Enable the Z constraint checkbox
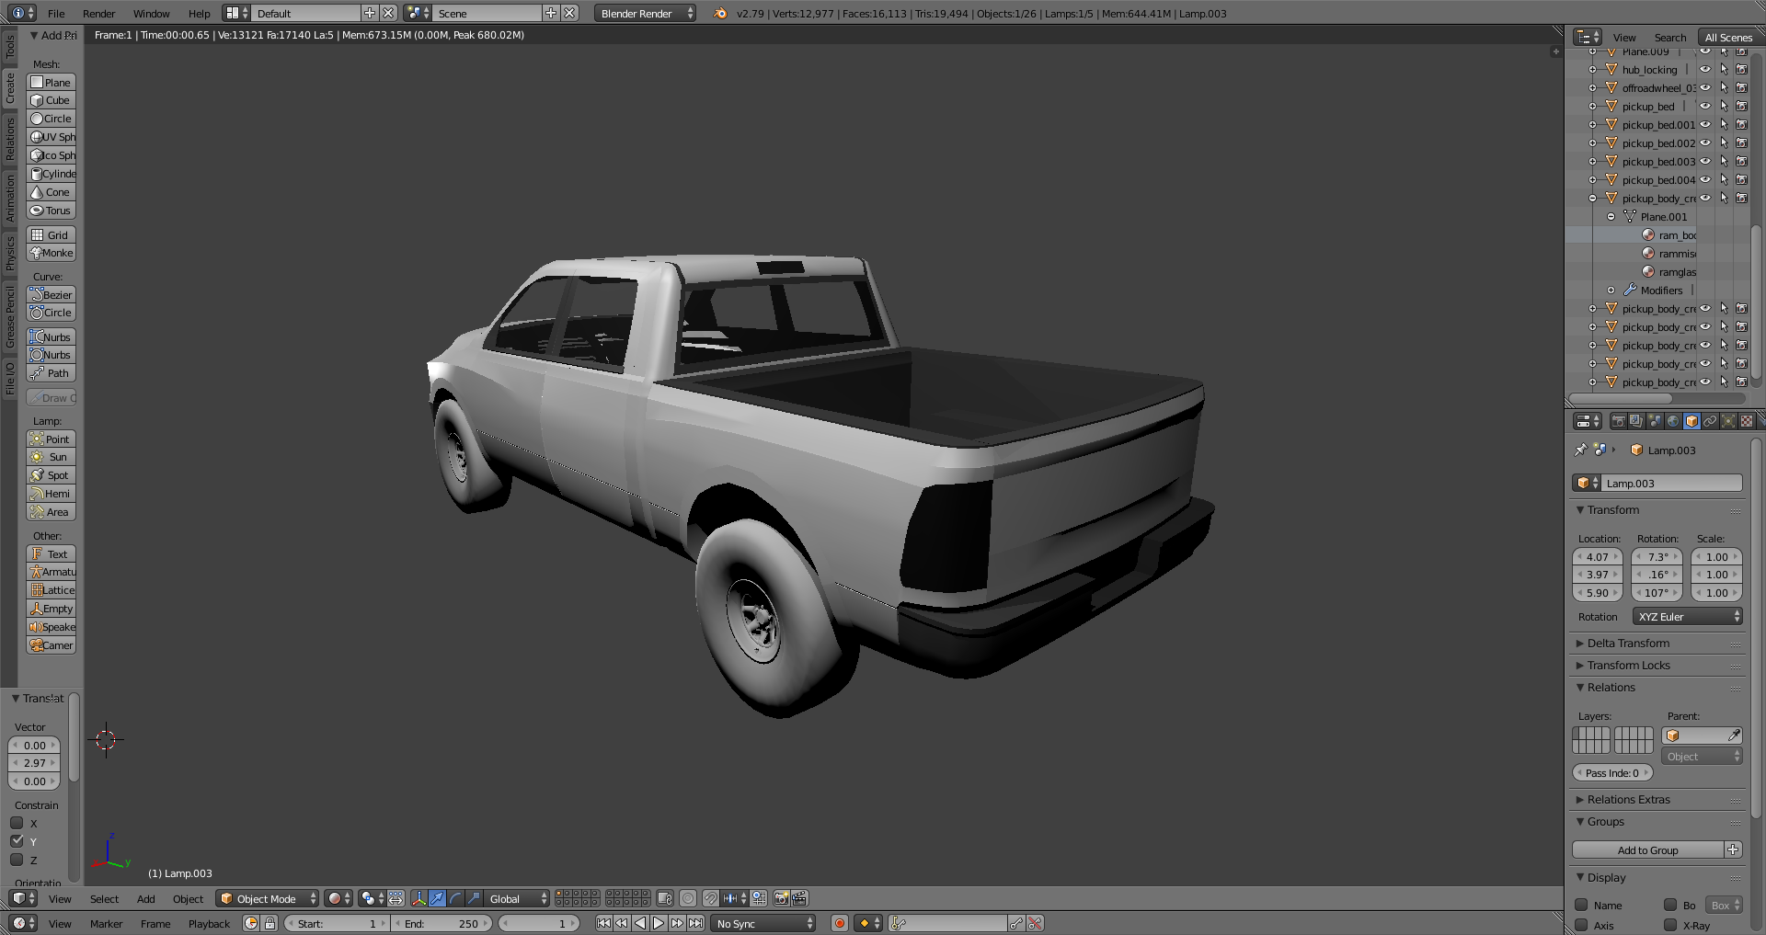This screenshot has width=1766, height=935. click(x=17, y=860)
